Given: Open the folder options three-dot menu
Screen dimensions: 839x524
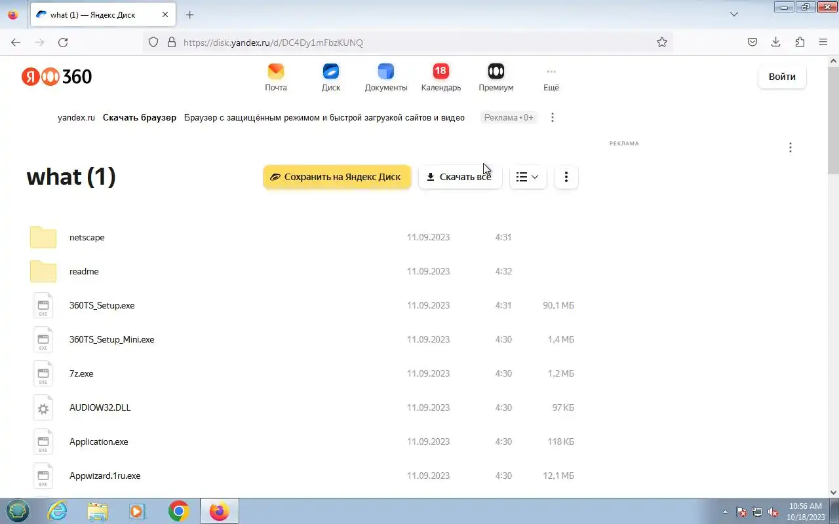Looking at the screenshot, I should coord(566,177).
